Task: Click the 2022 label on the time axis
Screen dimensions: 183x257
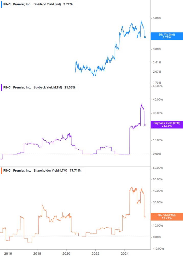Action: tap(95, 254)
